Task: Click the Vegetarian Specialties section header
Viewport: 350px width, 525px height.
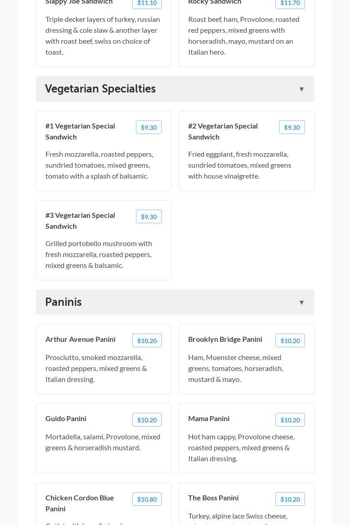Action: [100, 89]
